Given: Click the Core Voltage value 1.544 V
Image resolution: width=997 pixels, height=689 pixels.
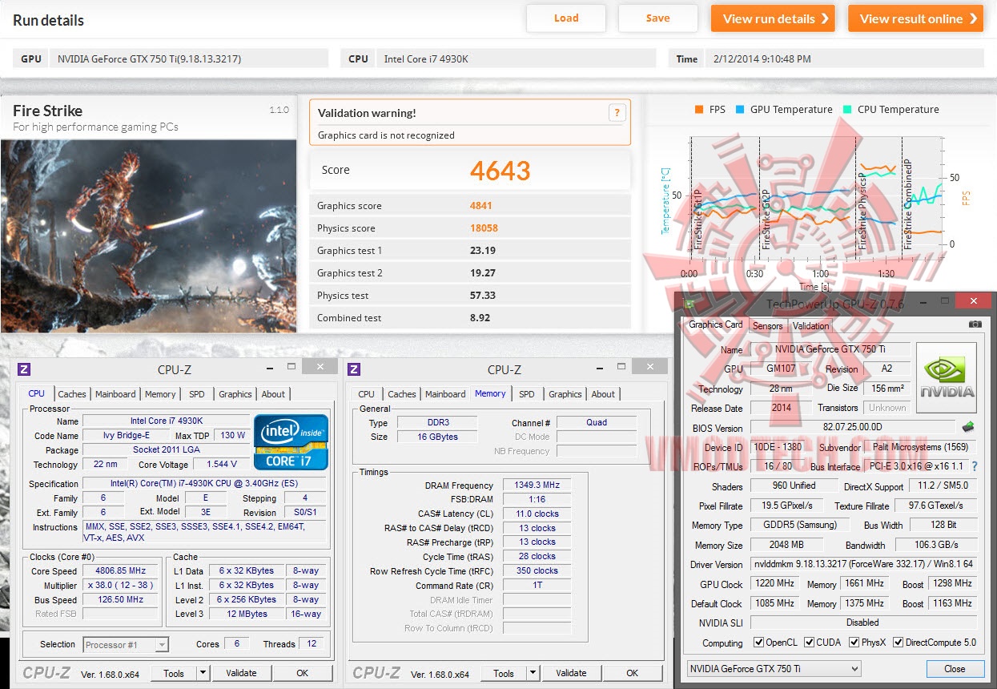Looking at the screenshot, I should tap(221, 464).
